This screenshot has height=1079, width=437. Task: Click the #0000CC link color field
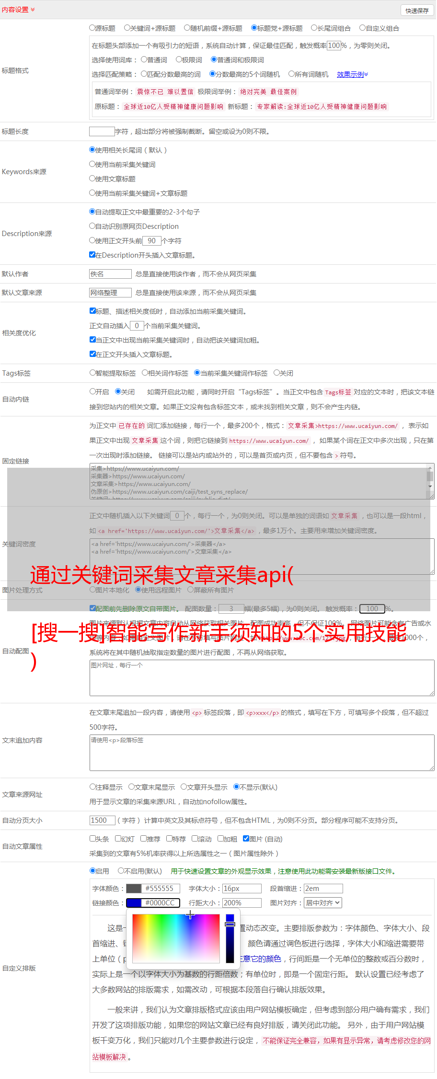pyautogui.click(x=161, y=903)
